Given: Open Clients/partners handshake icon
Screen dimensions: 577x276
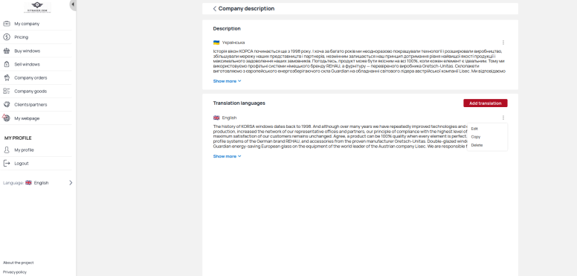Looking at the screenshot, I should (7, 104).
